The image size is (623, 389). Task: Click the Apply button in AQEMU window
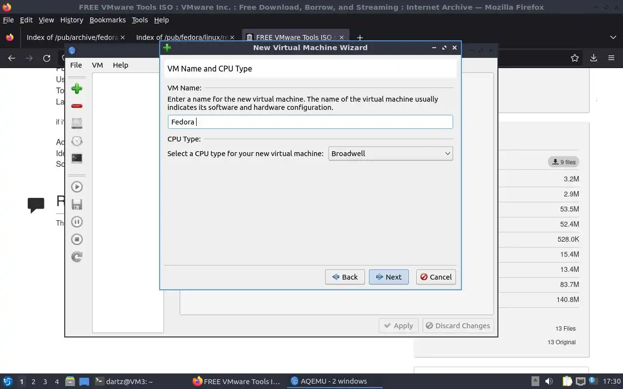398,326
